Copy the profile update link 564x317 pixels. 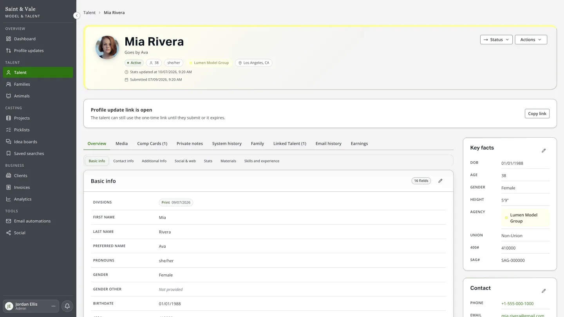(x=537, y=113)
